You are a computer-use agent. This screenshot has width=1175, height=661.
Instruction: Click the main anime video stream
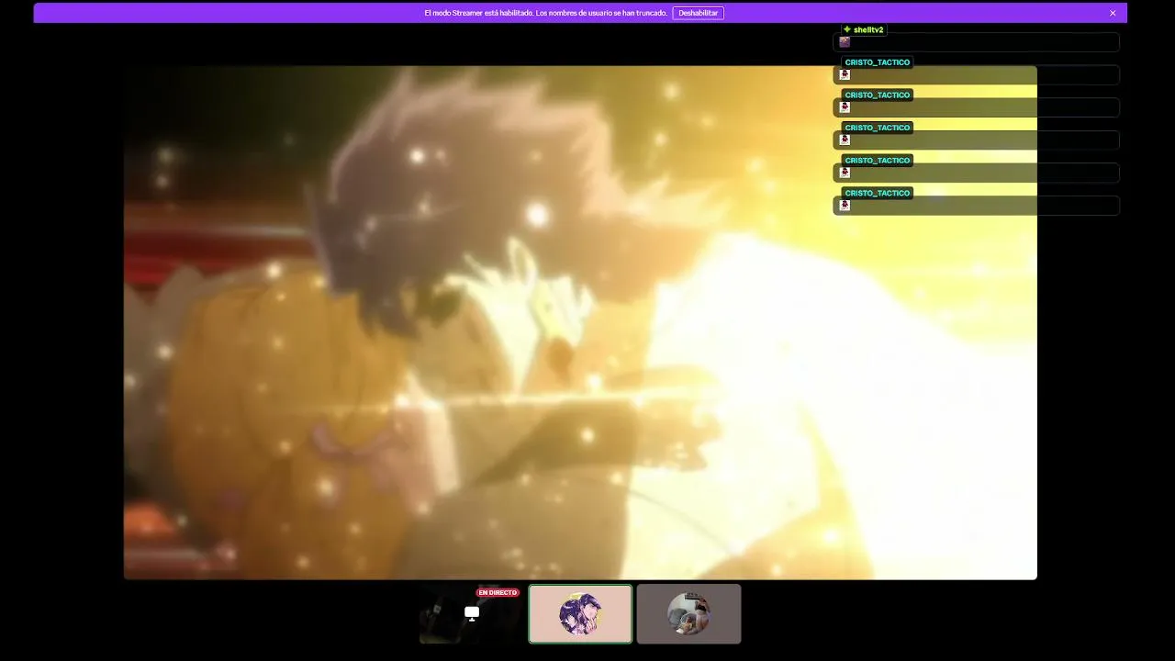coord(580,322)
